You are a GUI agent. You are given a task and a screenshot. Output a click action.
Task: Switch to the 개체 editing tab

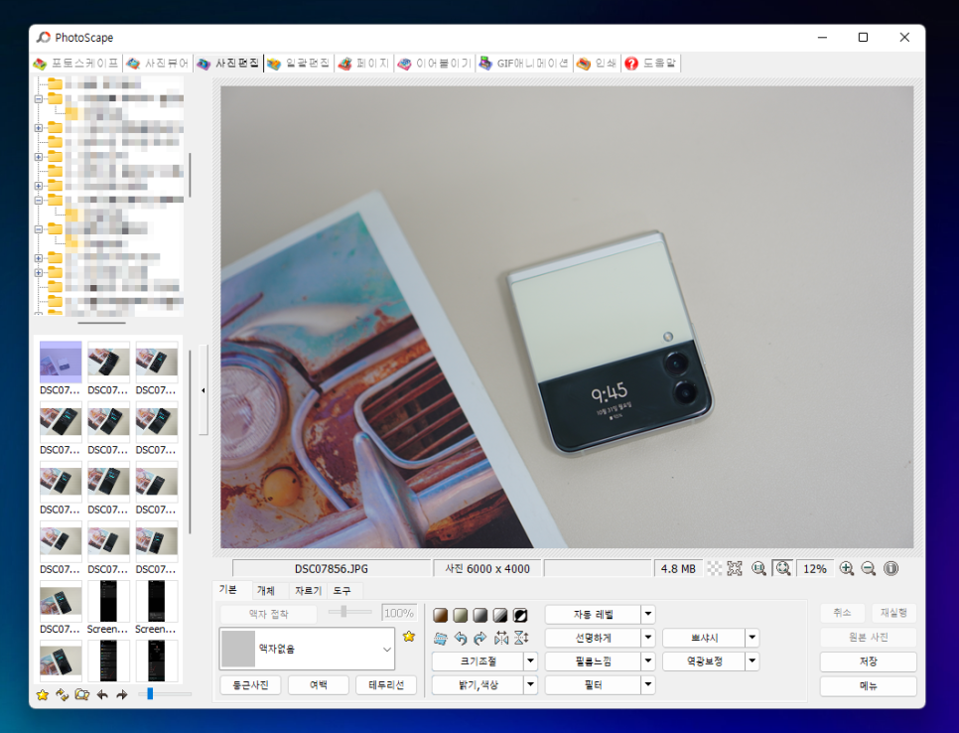(265, 590)
